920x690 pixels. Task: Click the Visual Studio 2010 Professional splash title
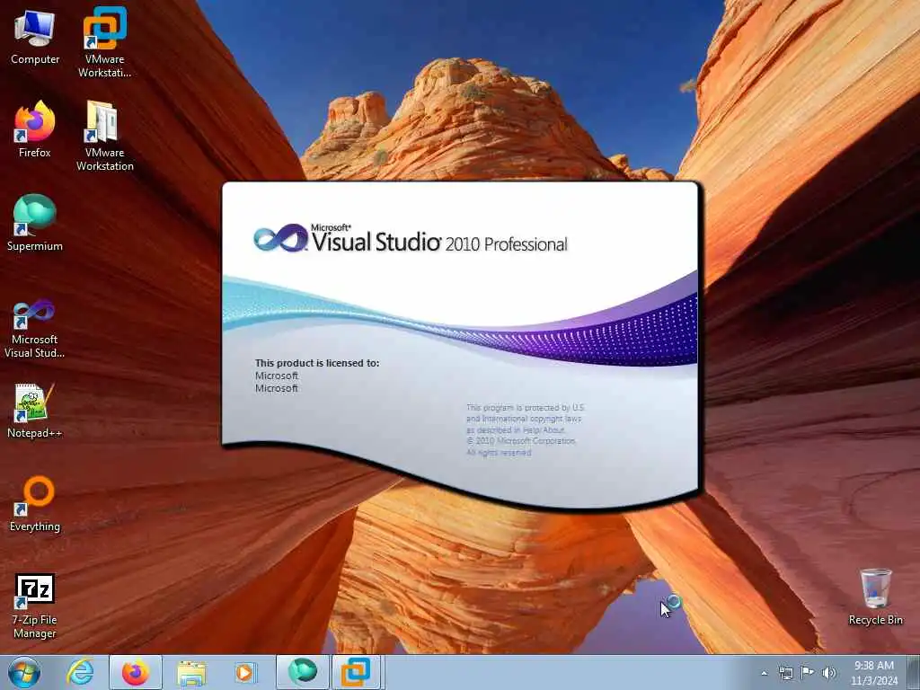coord(438,240)
